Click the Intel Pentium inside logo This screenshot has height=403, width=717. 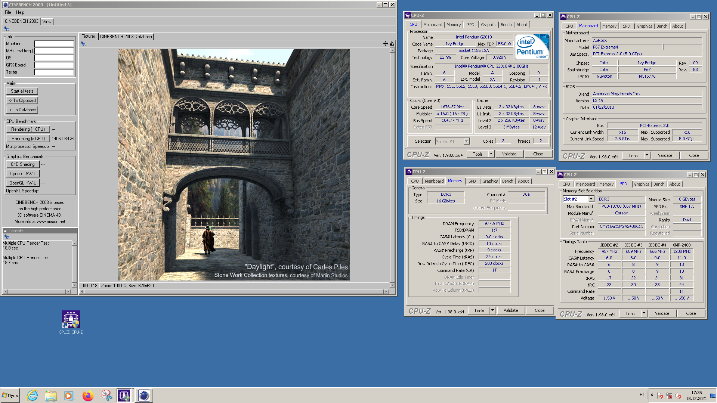pos(532,47)
